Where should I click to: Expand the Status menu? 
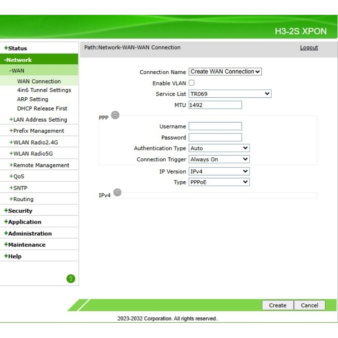pos(16,48)
